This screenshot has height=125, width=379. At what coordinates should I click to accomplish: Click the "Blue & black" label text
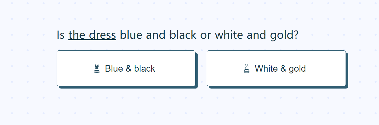pos(130,69)
